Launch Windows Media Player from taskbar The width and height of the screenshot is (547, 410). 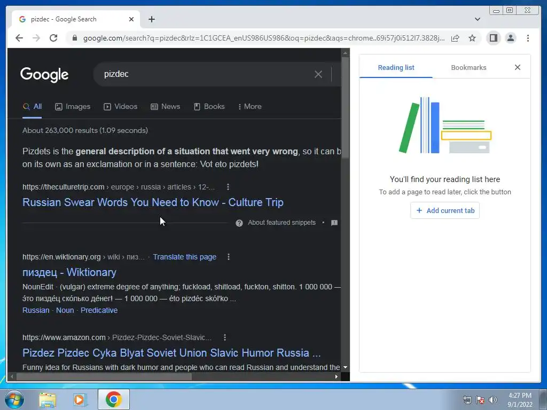coord(80,399)
